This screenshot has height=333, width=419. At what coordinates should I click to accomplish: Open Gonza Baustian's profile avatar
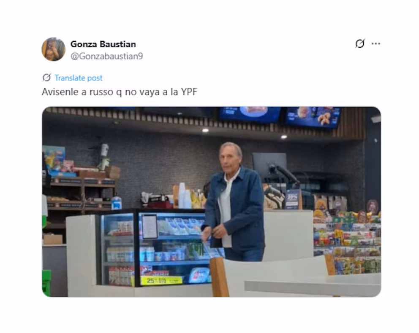click(x=54, y=49)
